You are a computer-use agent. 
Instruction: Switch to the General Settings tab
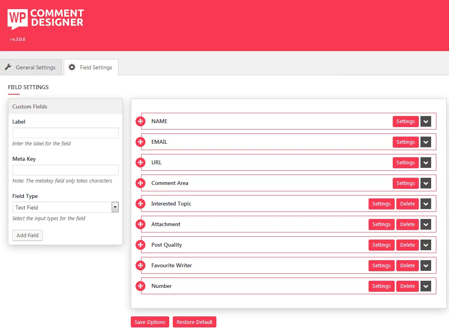(x=35, y=67)
